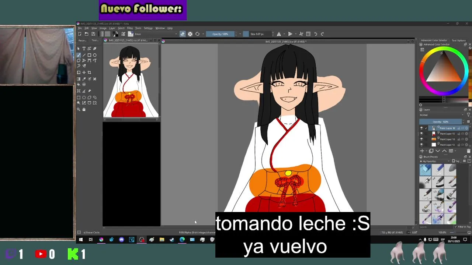
Task: Choose the Line tool
Action: click(84, 55)
